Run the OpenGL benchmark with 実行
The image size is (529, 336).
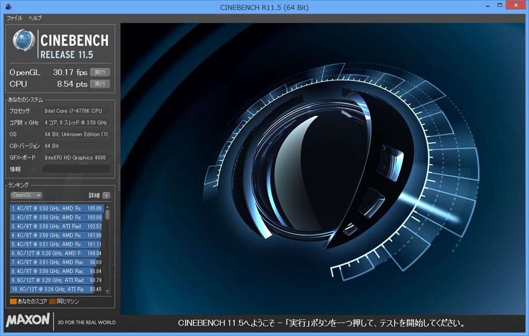point(100,72)
